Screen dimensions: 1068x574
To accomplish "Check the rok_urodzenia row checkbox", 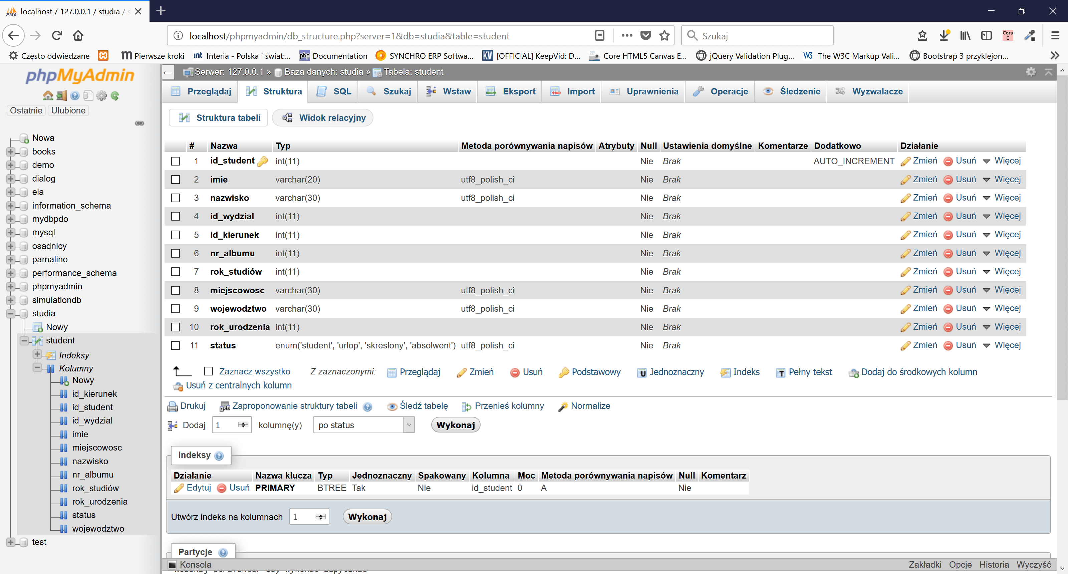I will tap(175, 327).
